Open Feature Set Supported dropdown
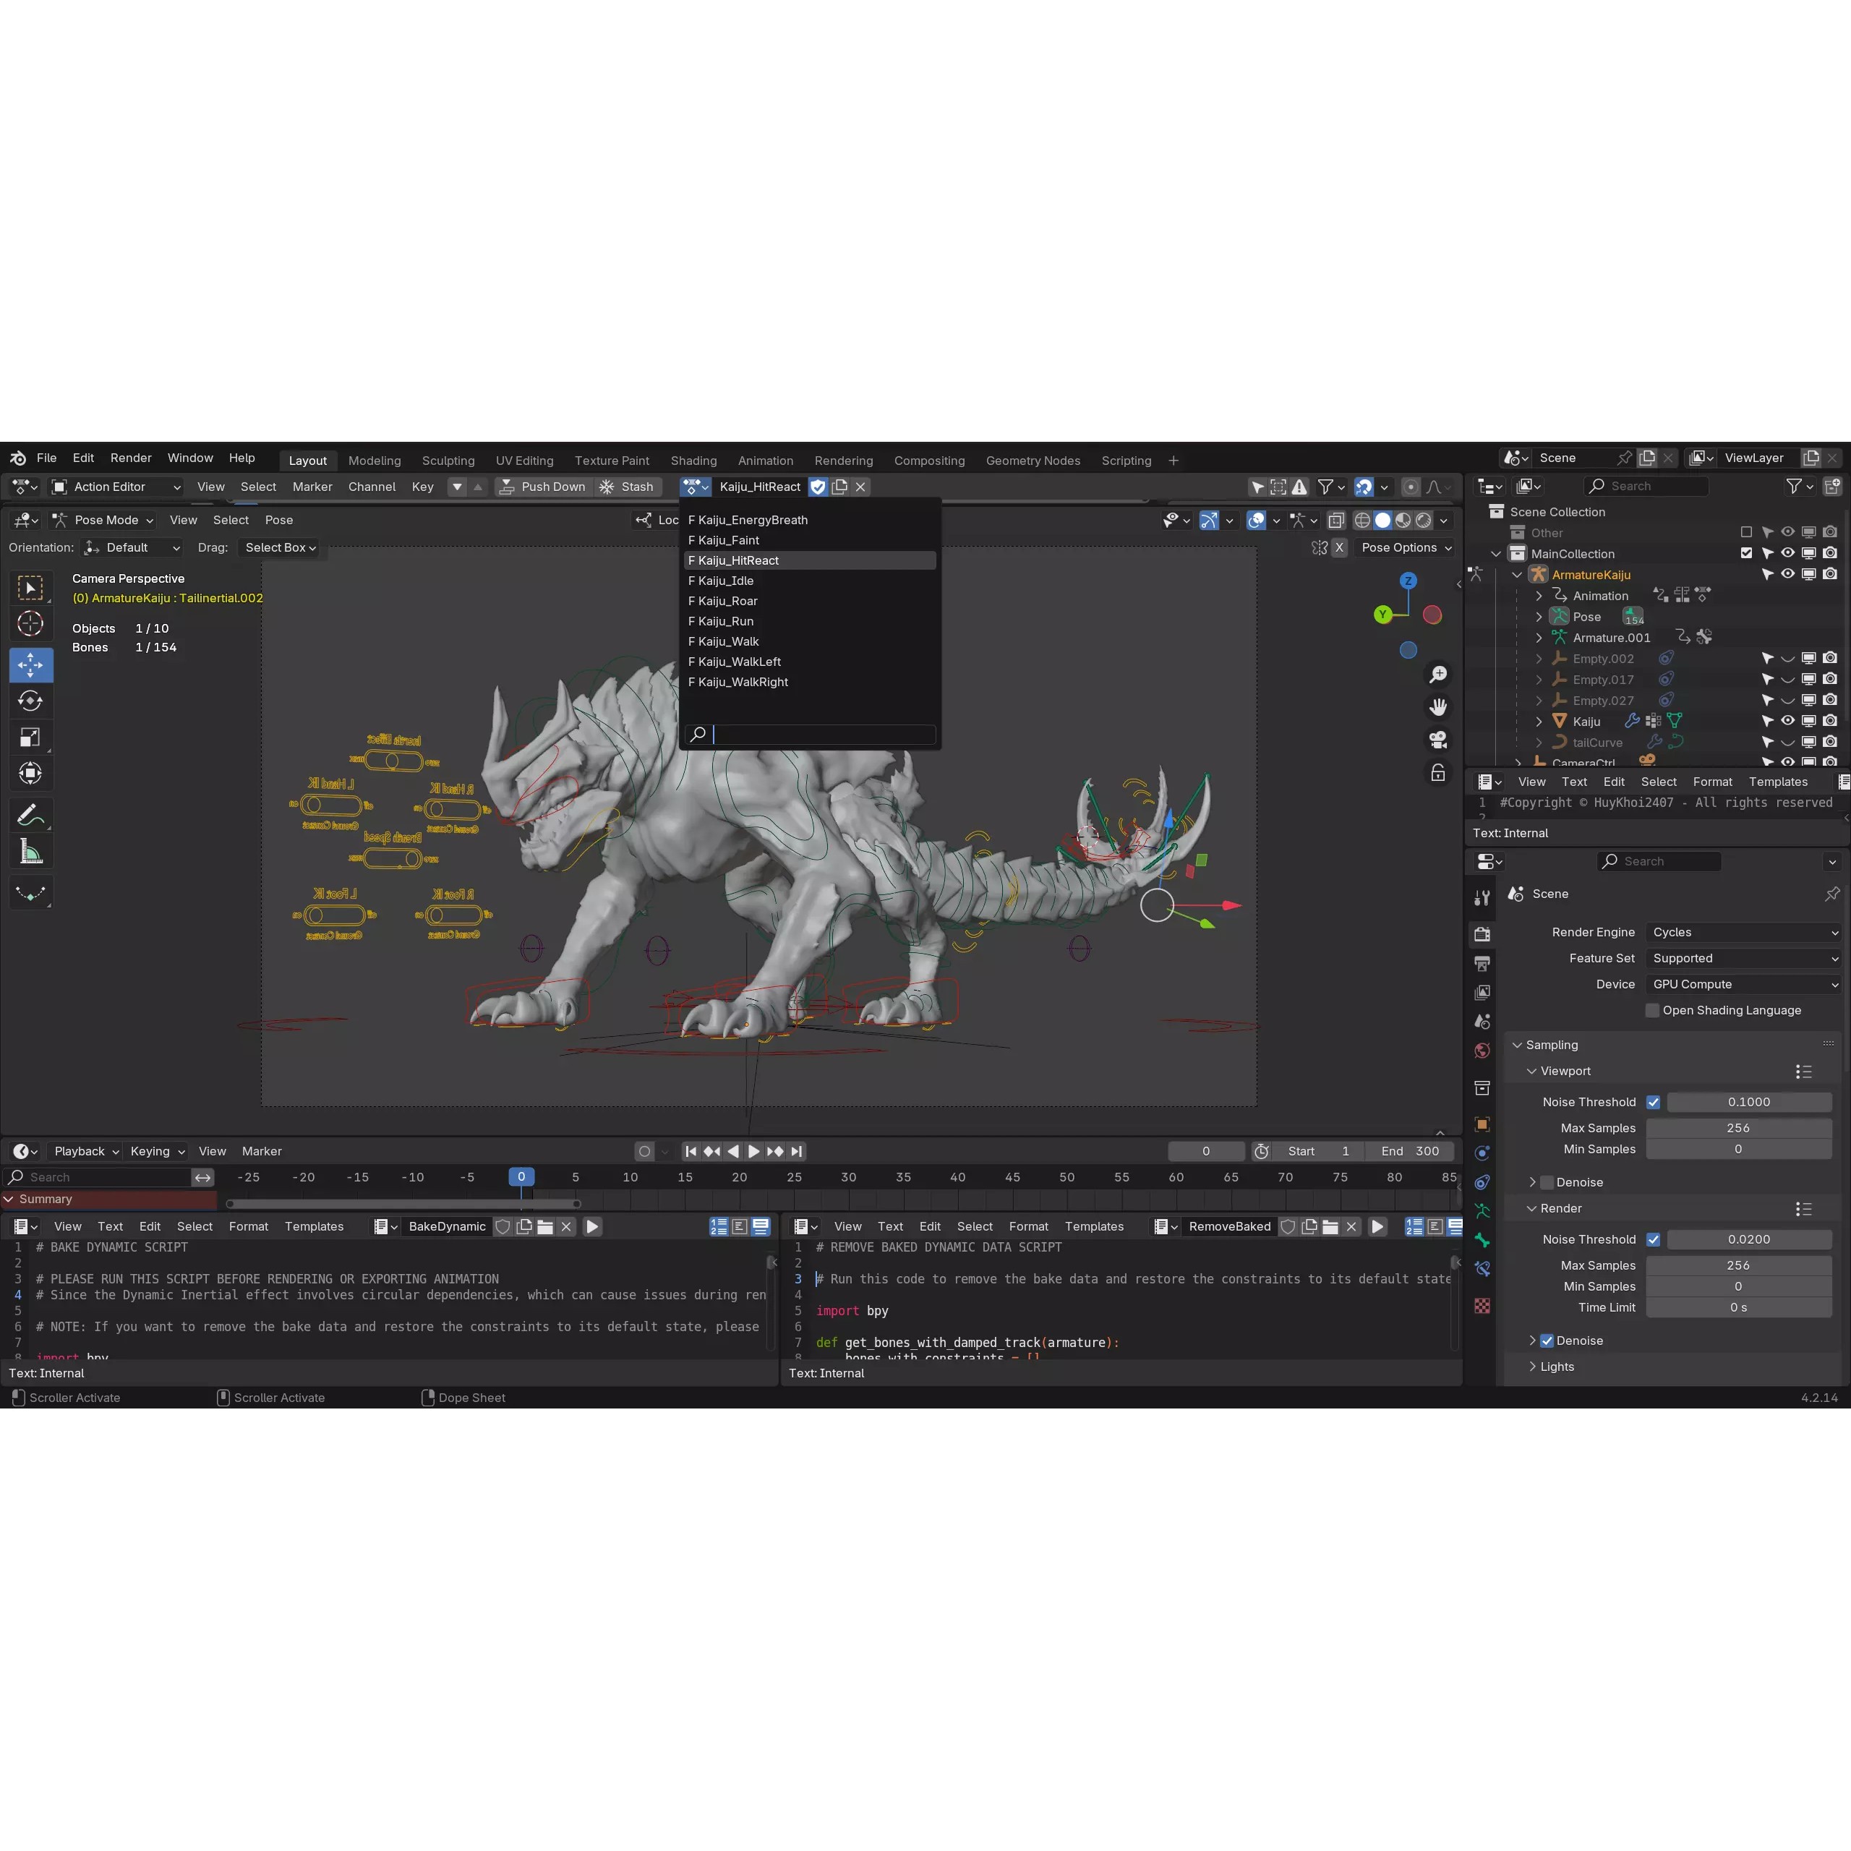 tap(1744, 958)
